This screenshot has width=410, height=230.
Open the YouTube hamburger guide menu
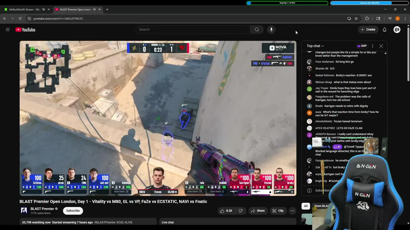pyautogui.click(x=8, y=30)
